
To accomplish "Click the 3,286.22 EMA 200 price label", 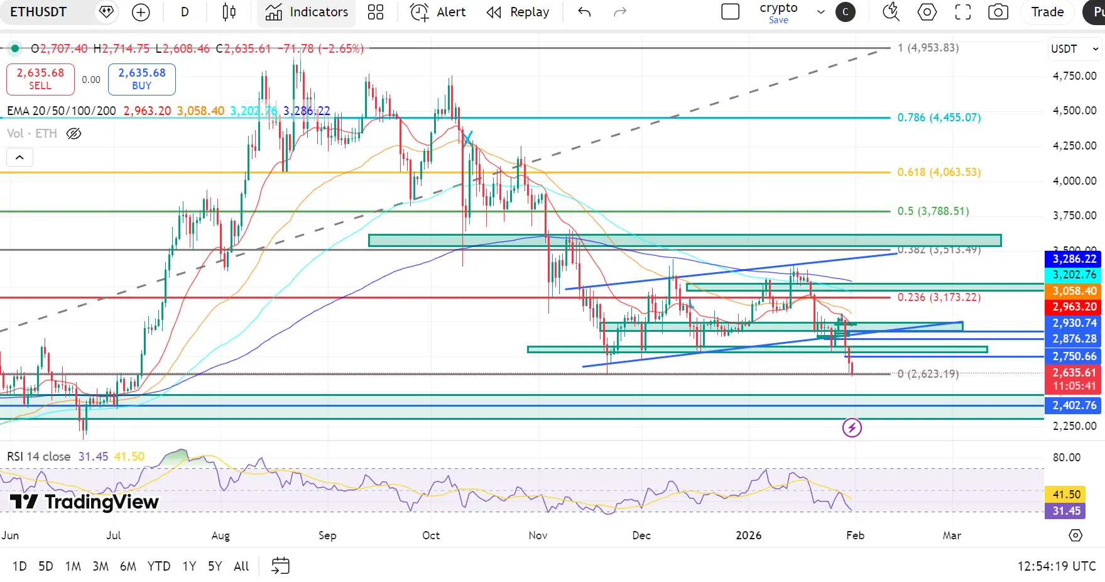I will click(1074, 259).
